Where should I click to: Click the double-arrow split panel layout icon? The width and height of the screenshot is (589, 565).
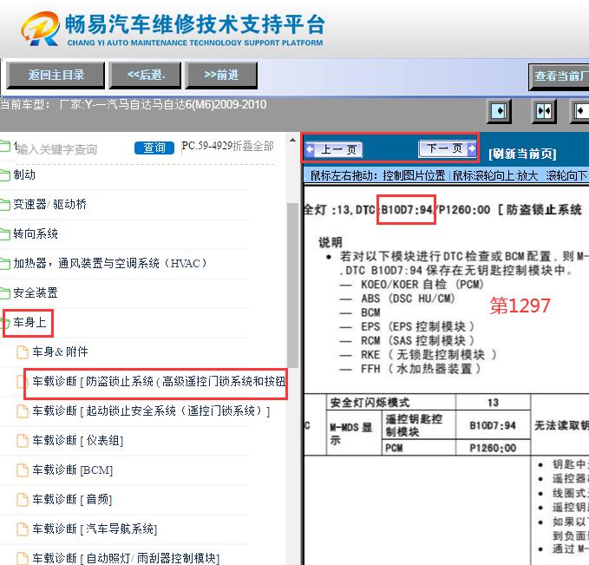click(x=544, y=111)
